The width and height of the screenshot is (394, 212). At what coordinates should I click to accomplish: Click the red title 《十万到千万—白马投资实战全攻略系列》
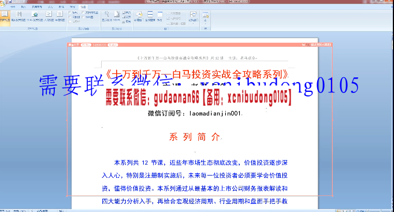[197, 75]
